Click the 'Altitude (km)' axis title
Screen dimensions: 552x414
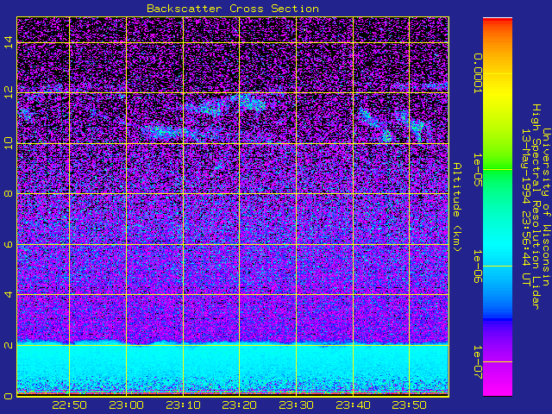[456, 207]
